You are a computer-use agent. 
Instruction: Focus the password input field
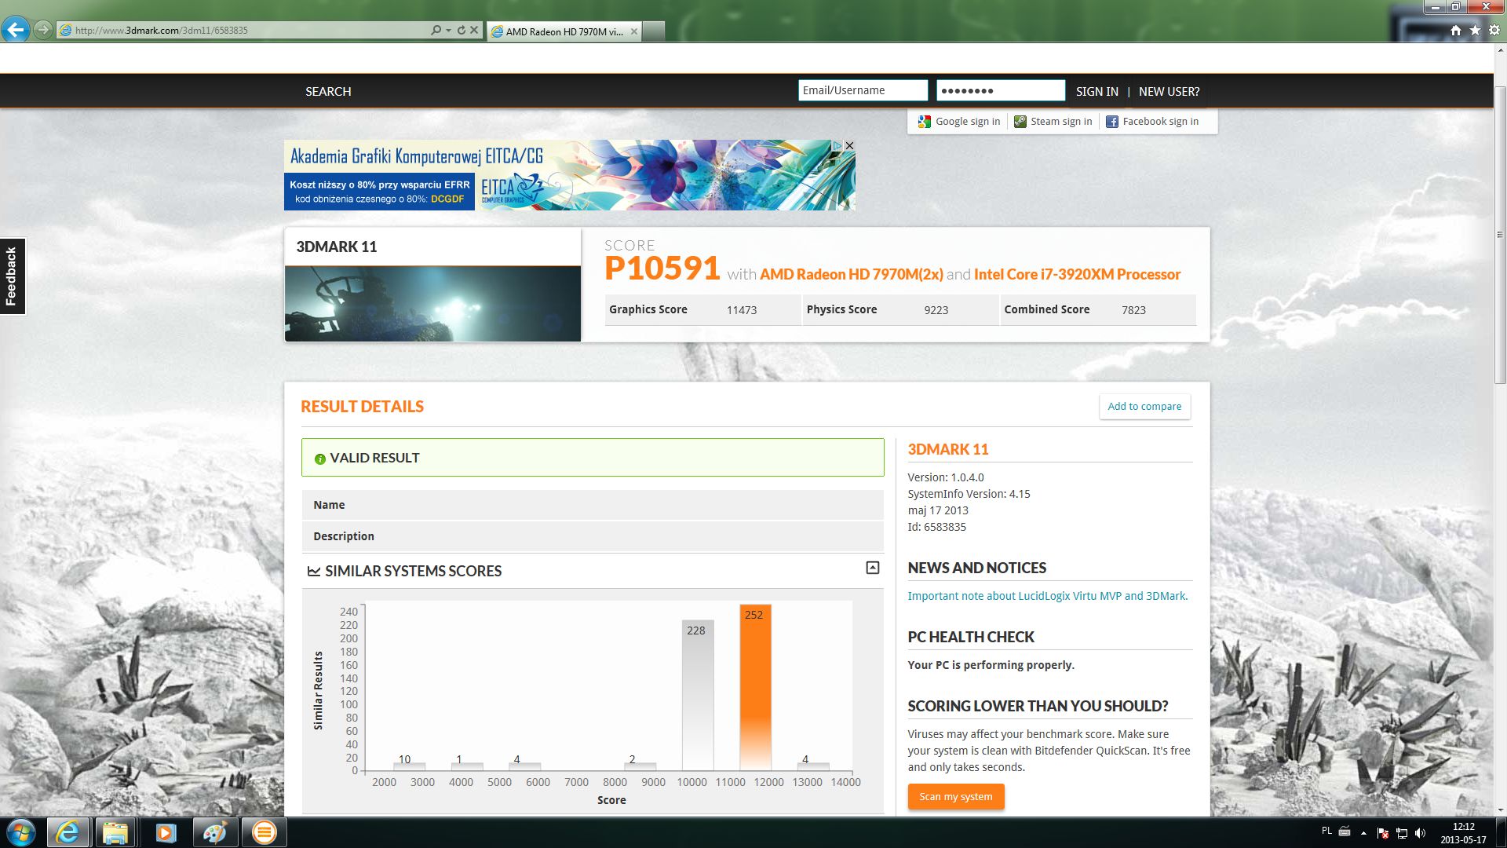click(x=1001, y=90)
